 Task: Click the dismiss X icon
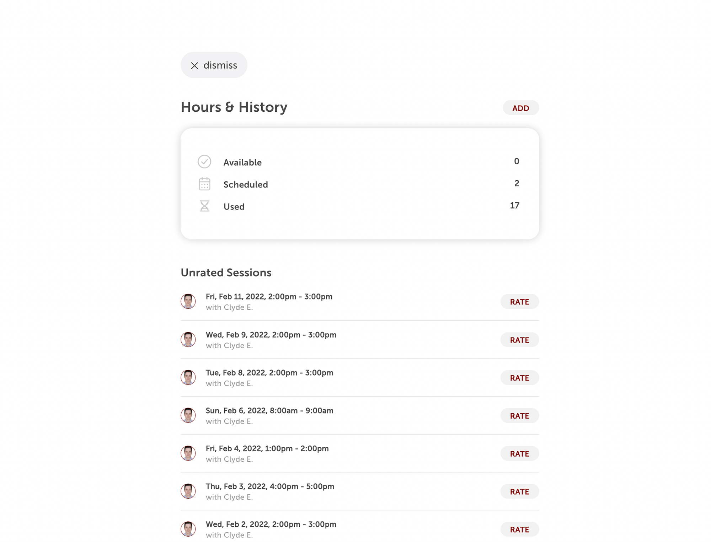[x=194, y=65]
